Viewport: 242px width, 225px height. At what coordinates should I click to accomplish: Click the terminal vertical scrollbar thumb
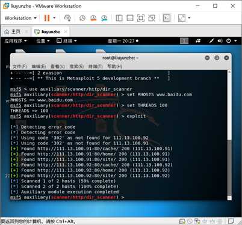point(229,167)
